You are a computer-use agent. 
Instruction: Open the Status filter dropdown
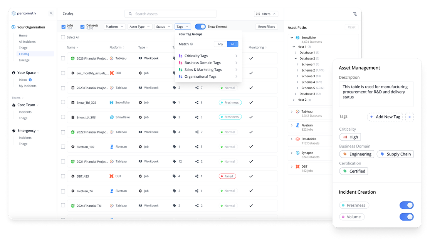(x=163, y=27)
